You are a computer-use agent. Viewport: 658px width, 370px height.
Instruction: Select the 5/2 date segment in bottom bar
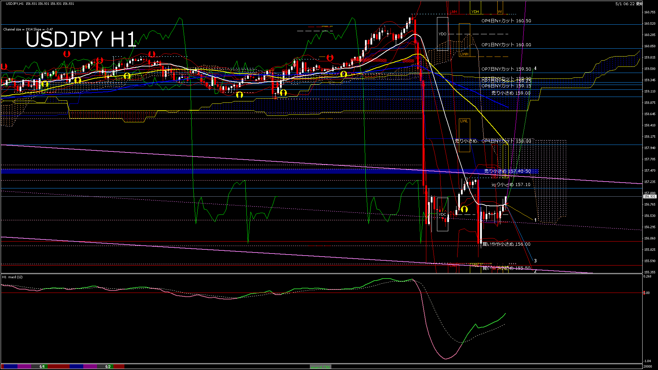pos(108,367)
